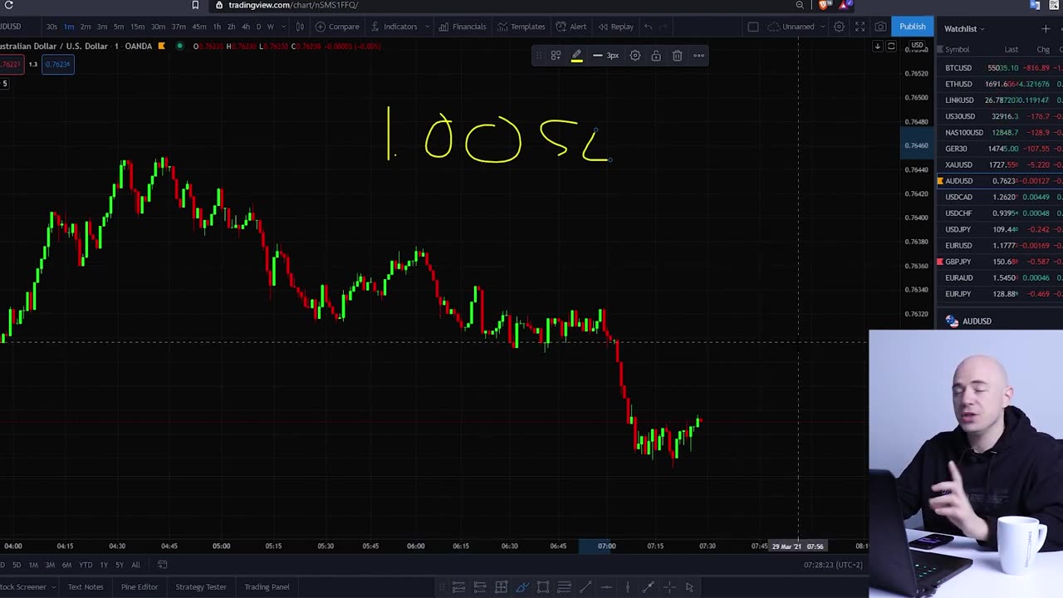Toggle the scale mode icon next to USD

[891, 47]
